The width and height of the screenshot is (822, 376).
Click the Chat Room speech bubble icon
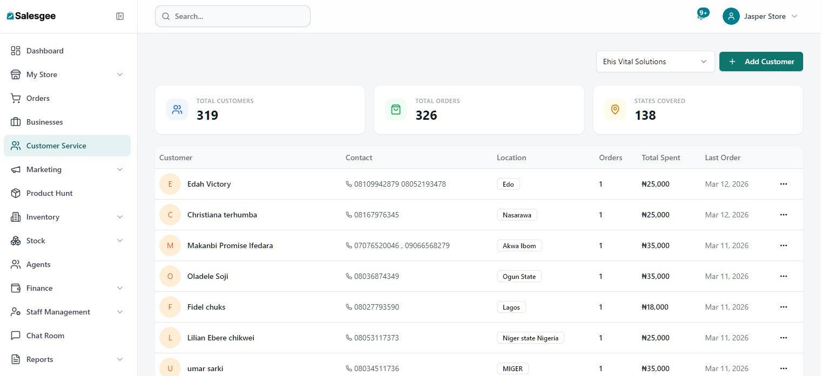(x=16, y=336)
